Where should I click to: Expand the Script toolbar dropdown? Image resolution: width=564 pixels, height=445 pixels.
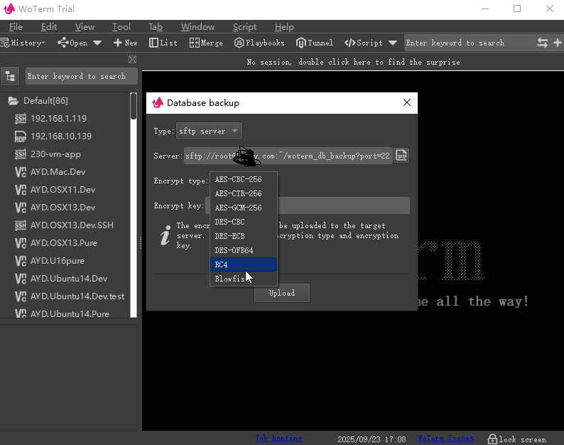click(393, 43)
